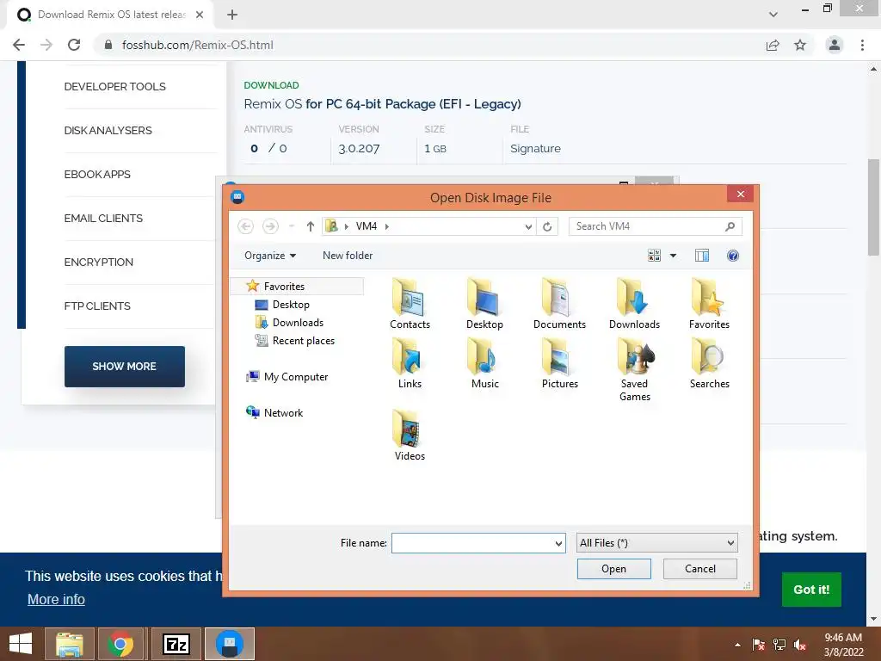Open File Explorer from the taskbar

(x=70, y=644)
